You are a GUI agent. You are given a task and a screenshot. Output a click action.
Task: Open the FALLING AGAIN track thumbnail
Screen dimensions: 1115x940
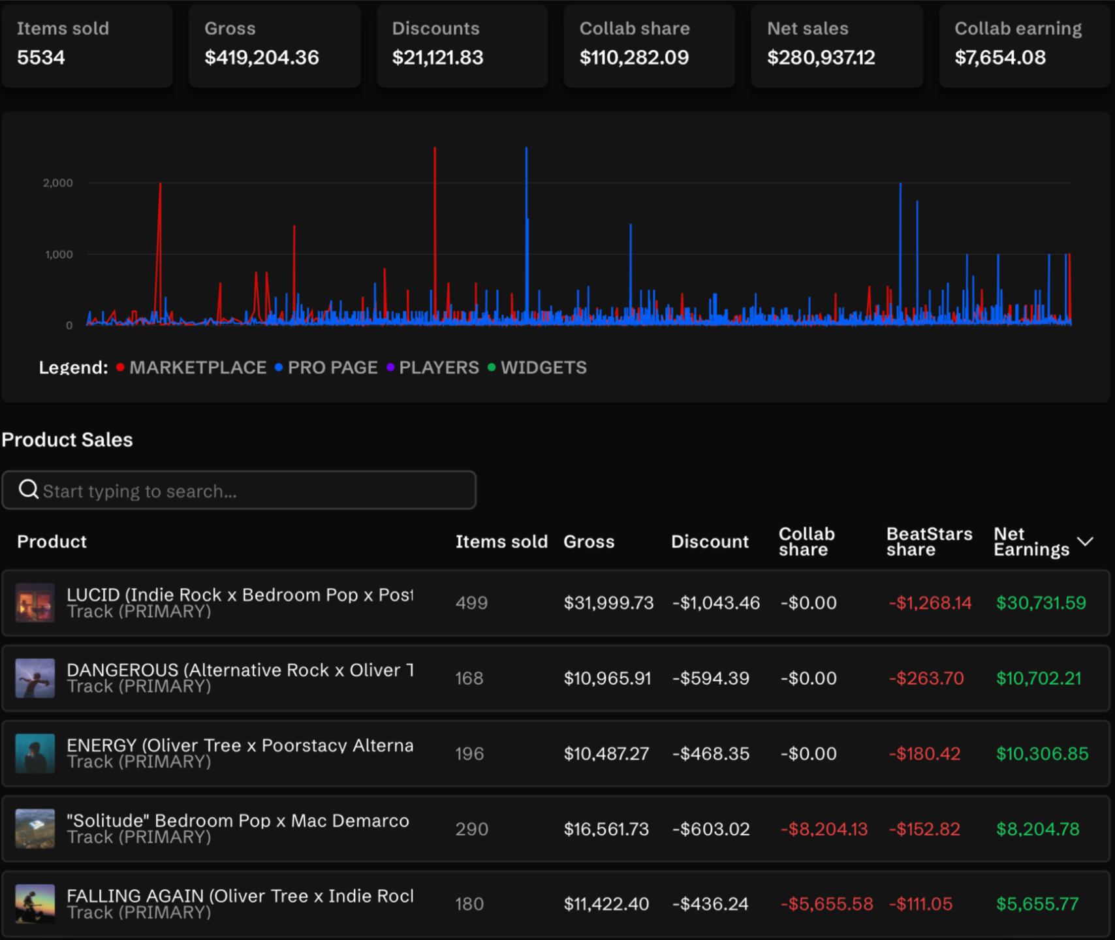click(x=35, y=903)
